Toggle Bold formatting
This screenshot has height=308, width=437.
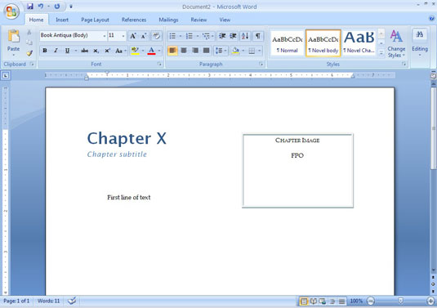pyautogui.click(x=45, y=51)
